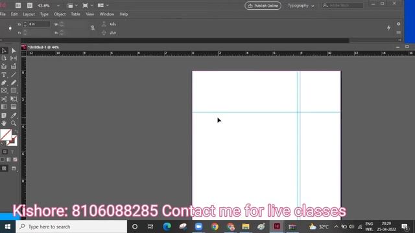The width and height of the screenshot is (415, 233).
Task: Open the Type menu
Action: coord(44,14)
